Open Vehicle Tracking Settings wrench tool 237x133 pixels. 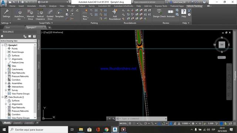click(6, 13)
